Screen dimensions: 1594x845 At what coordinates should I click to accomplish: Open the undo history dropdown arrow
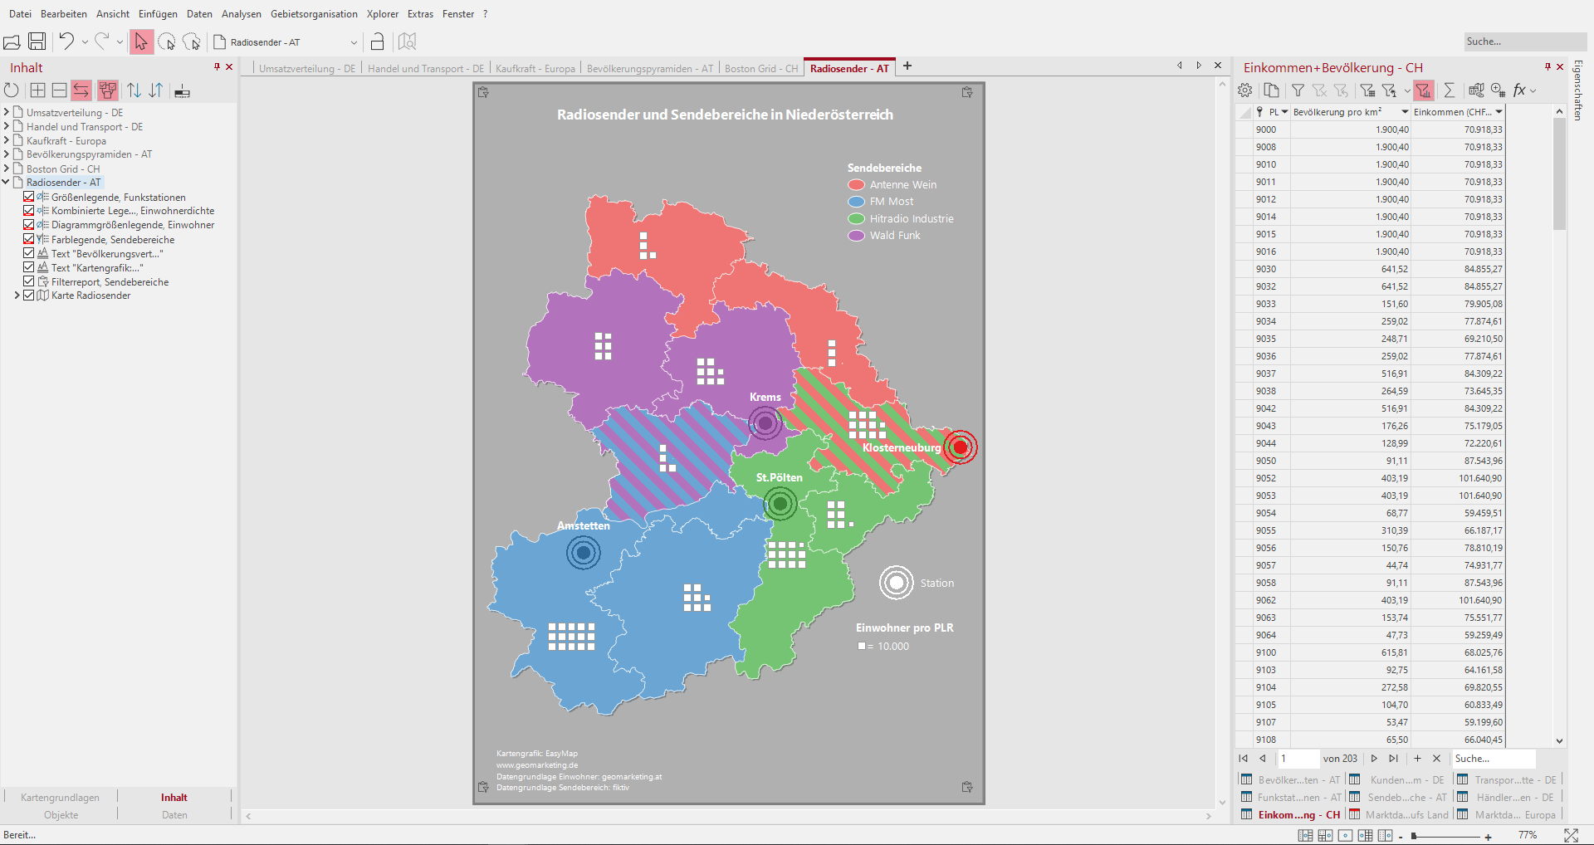(x=85, y=42)
